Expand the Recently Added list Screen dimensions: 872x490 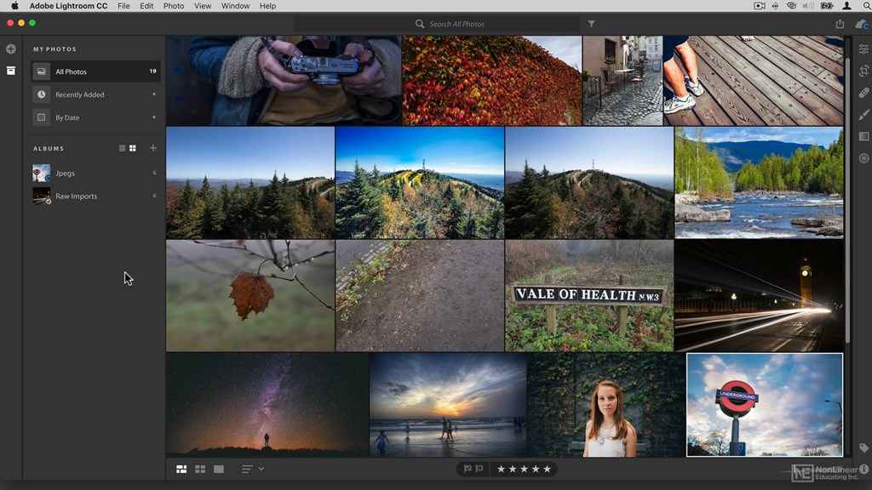154,94
